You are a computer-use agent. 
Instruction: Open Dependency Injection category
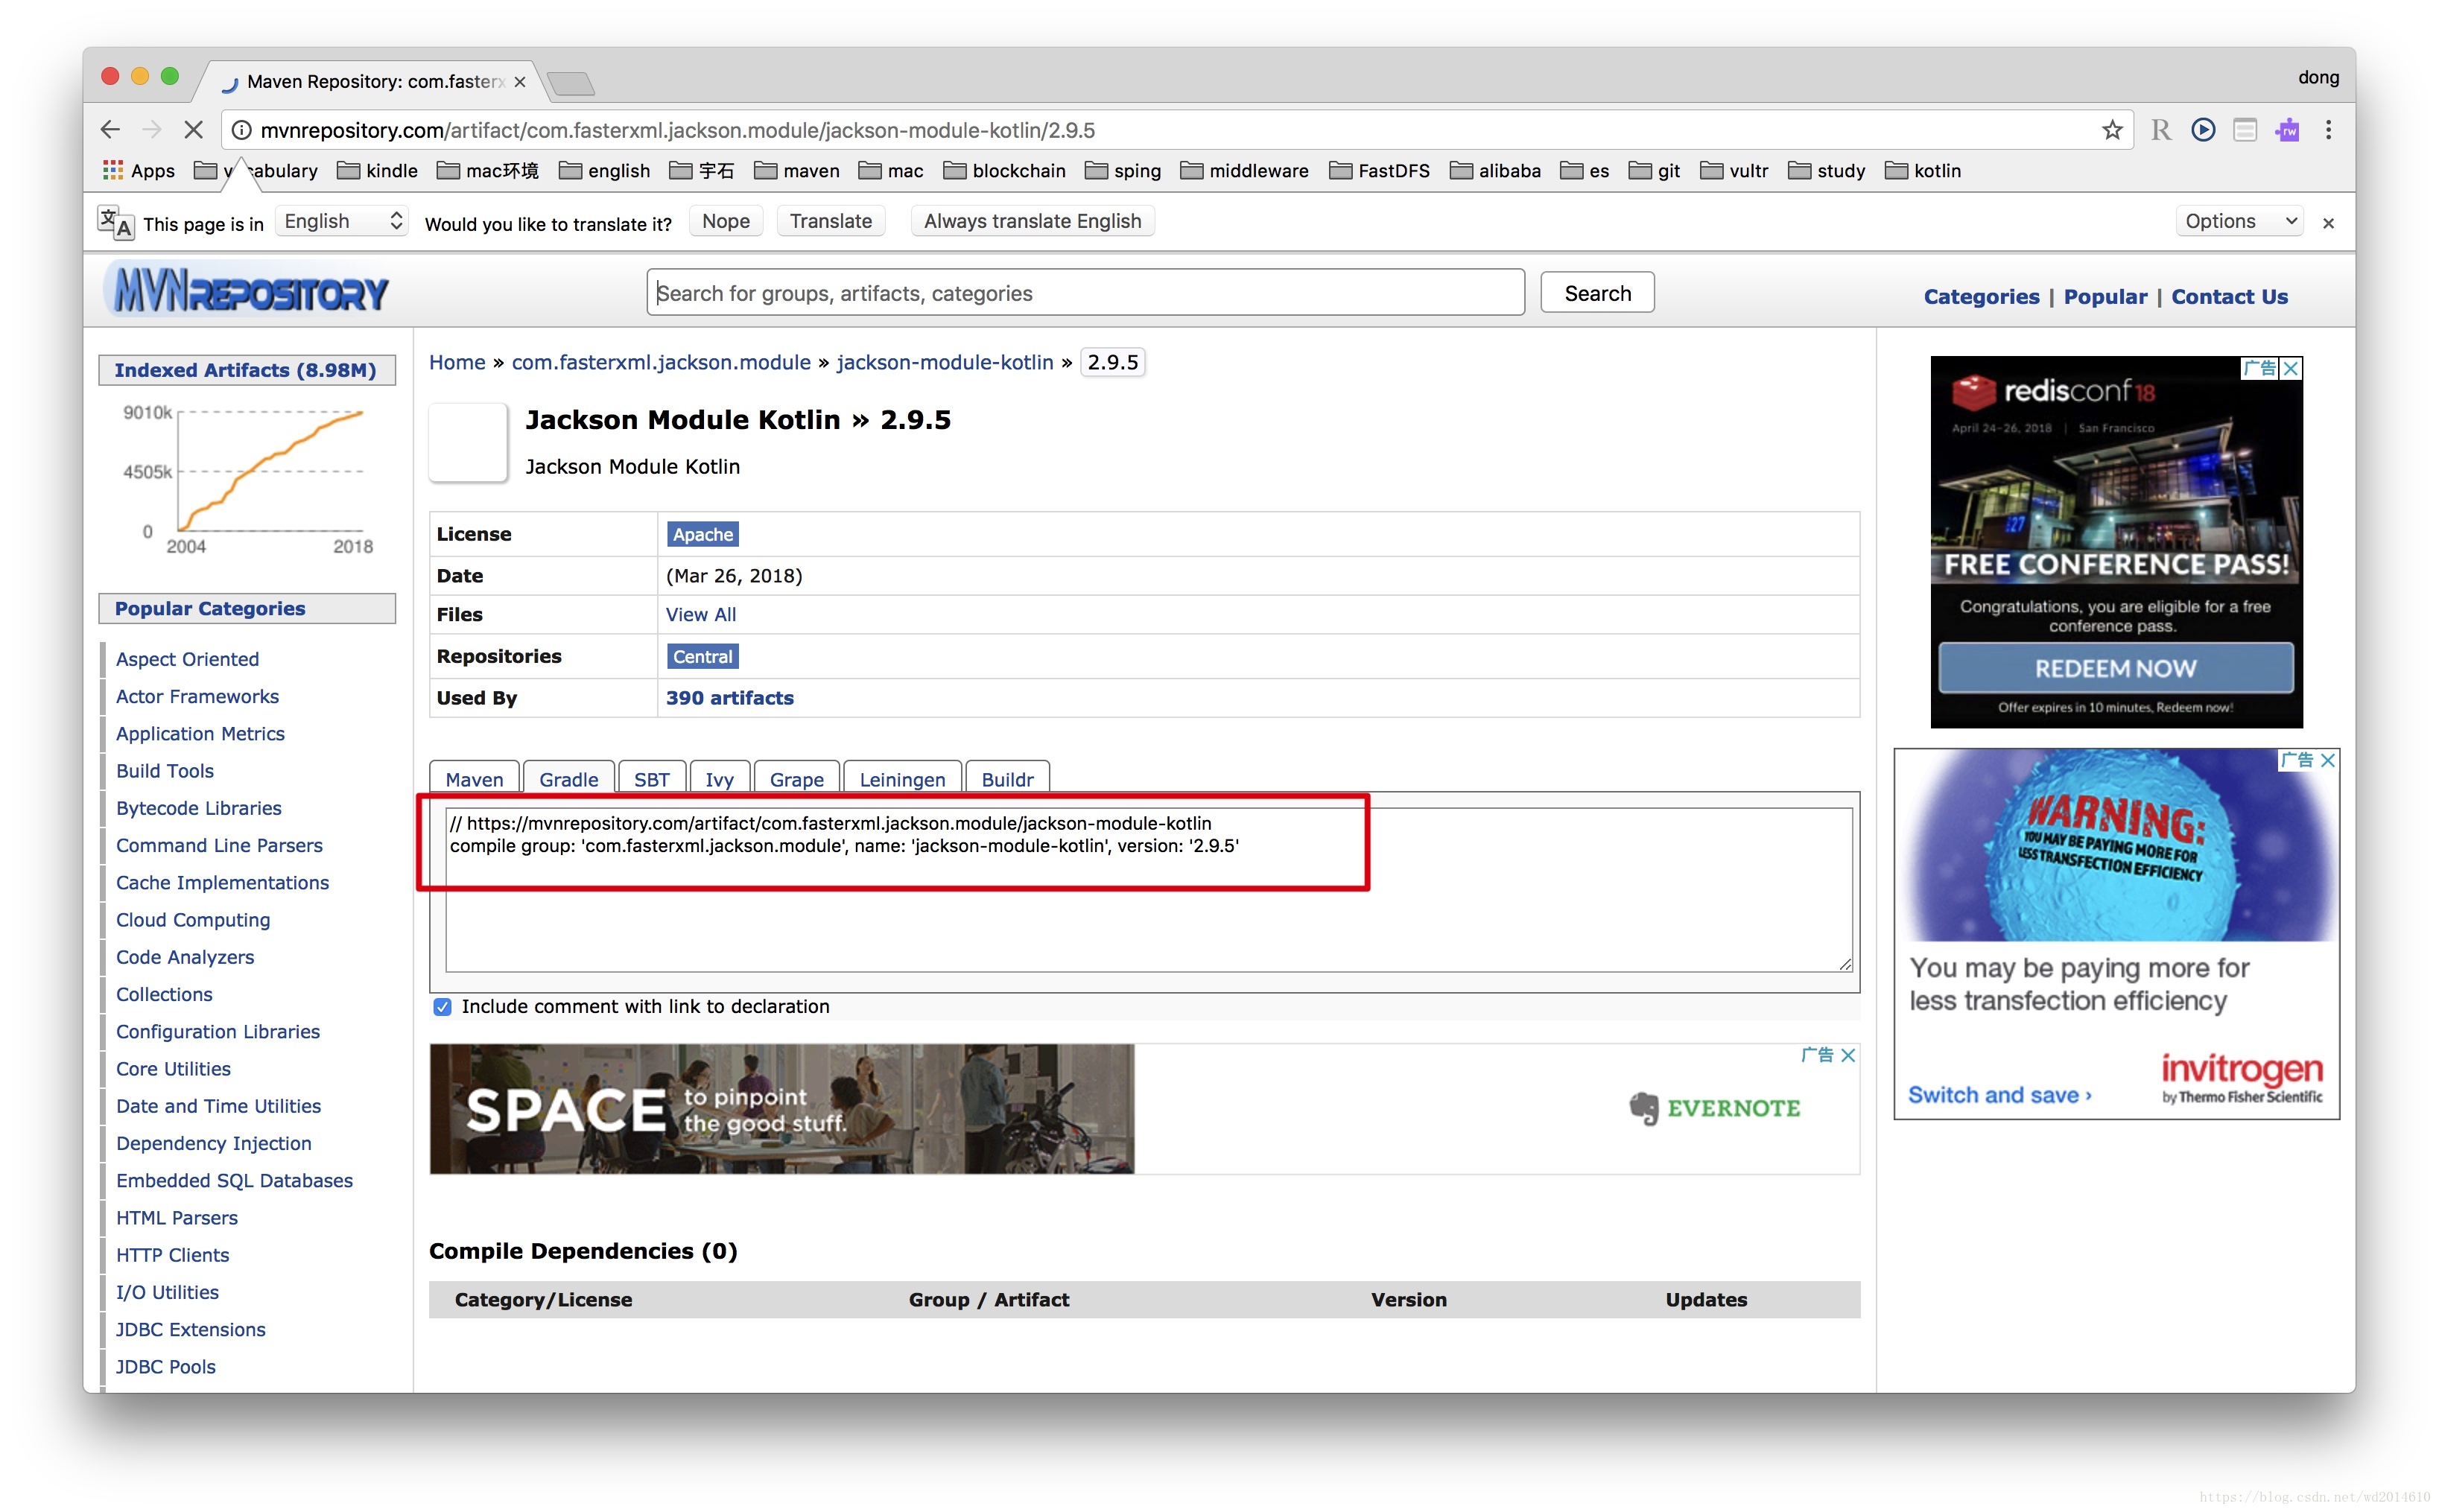pos(214,1143)
